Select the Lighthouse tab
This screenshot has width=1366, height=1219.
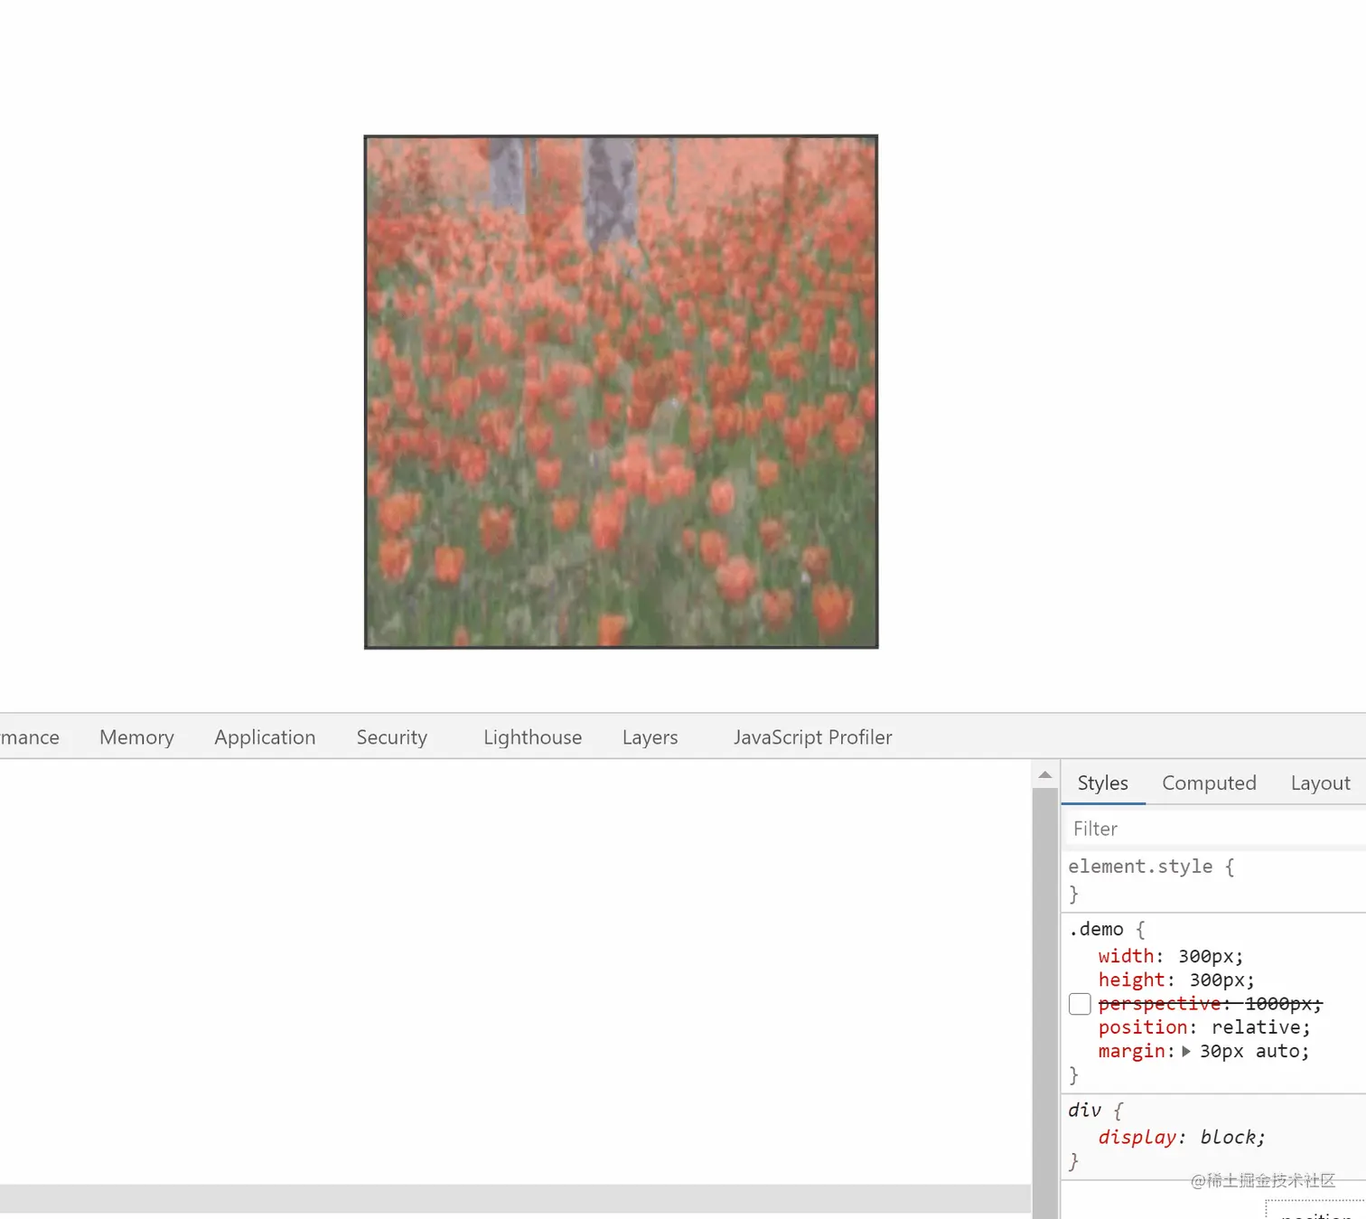532,737
